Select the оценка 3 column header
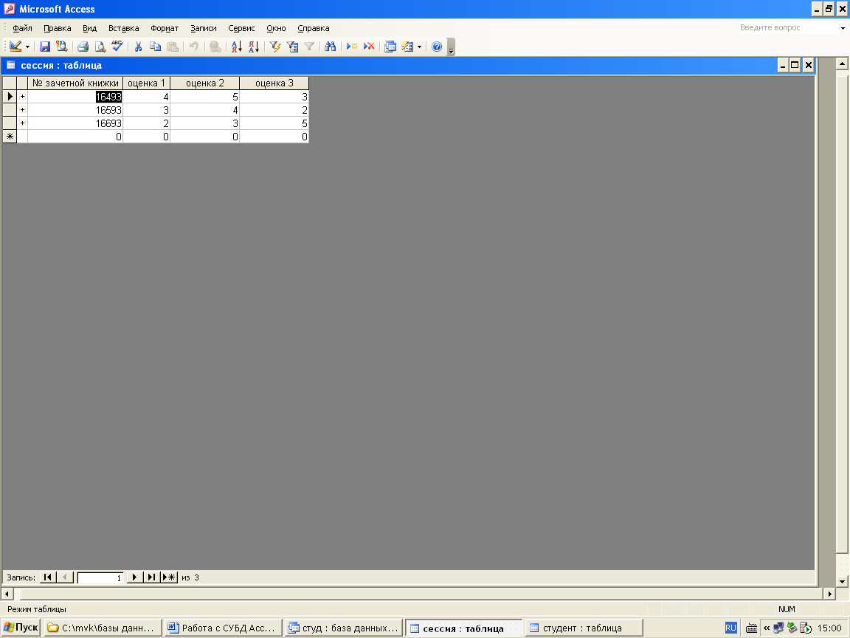The width and height of the screenshot is (850, 638). click(274, 83)
